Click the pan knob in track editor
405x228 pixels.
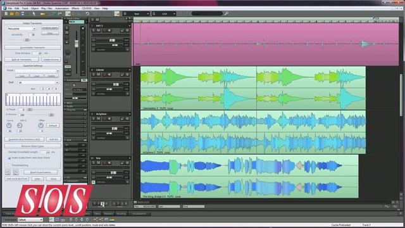[x=68, y=53]
